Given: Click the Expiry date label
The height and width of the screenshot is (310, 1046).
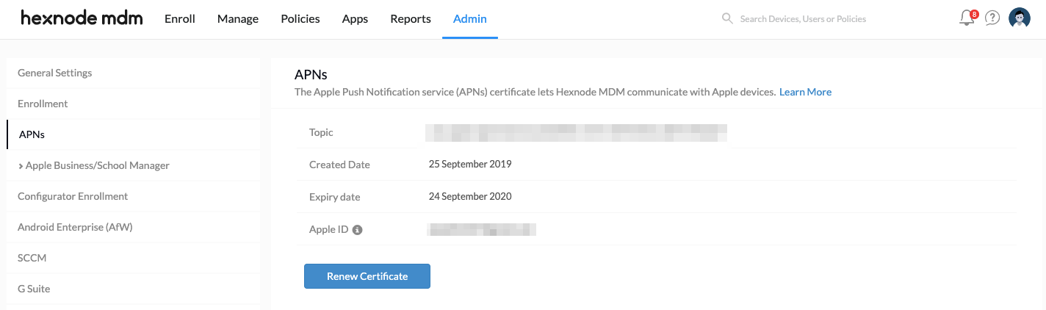Looking at the screenshot, I should coord(335,197).
